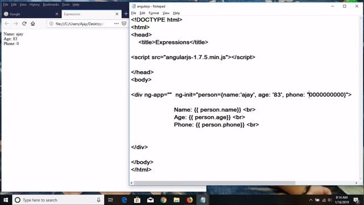Screen dimensions: 364x205
Task: Click the Name: {{ person.name}} line
Action: [214, 110]
